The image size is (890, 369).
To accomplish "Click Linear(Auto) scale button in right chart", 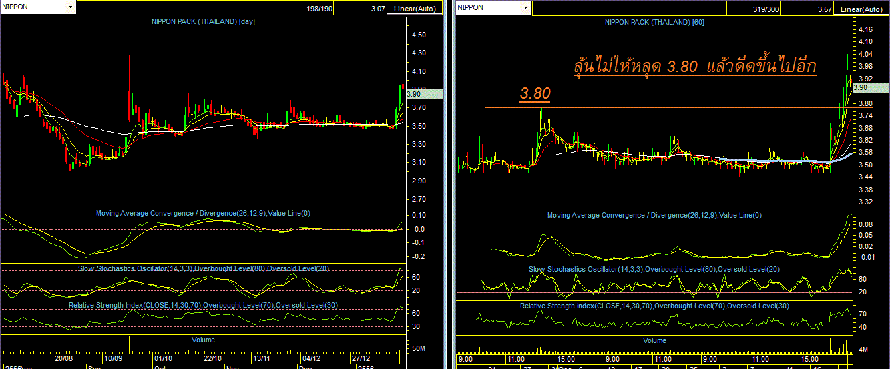I will click(x=861, y=9).
